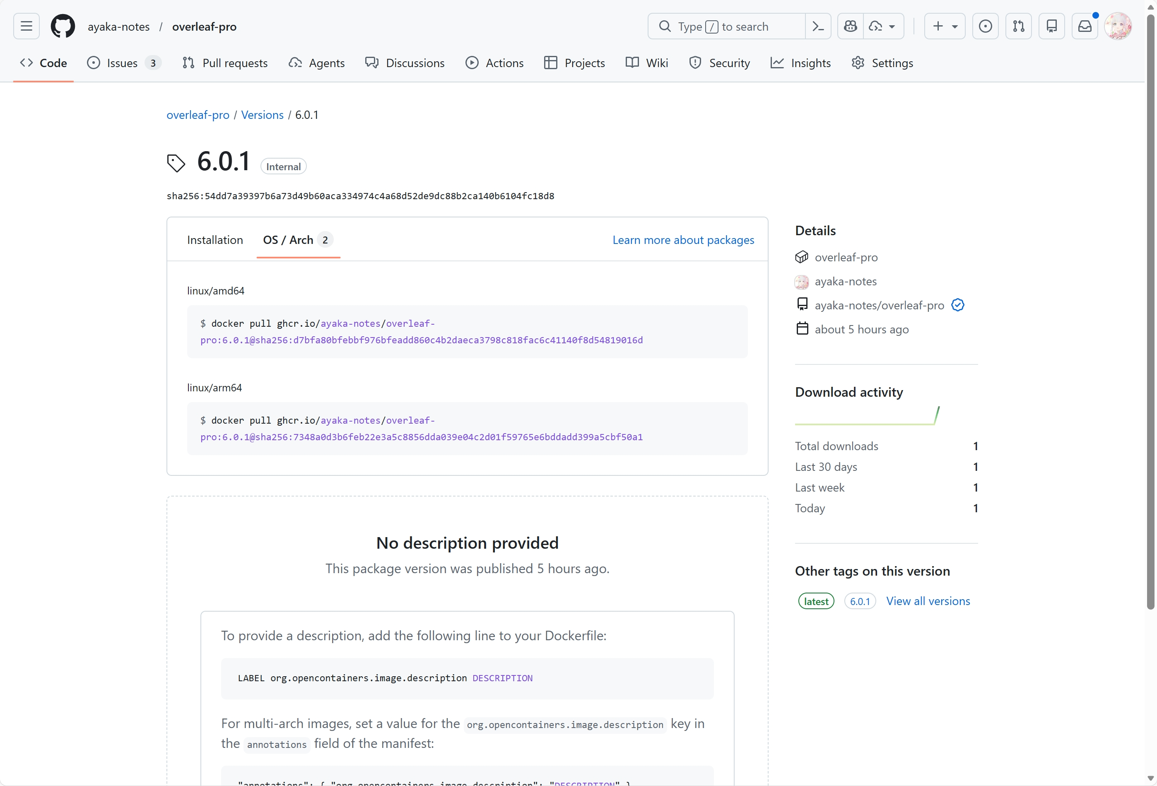Open the Copilot chat icon
Image resolution: width=1157 pixels, height=786 pixels.
coord(850,27)
